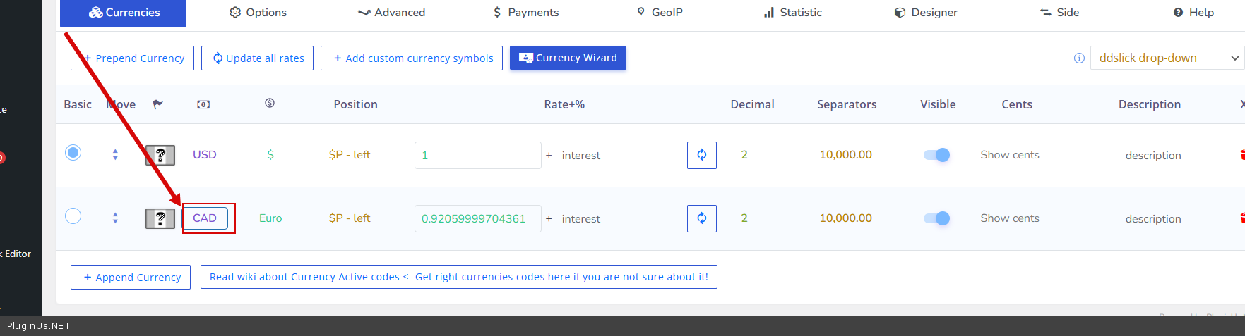Screen dimensions: 1245x336
Task: Click the CAD row flag placeholder image
Action: (160, 218)
